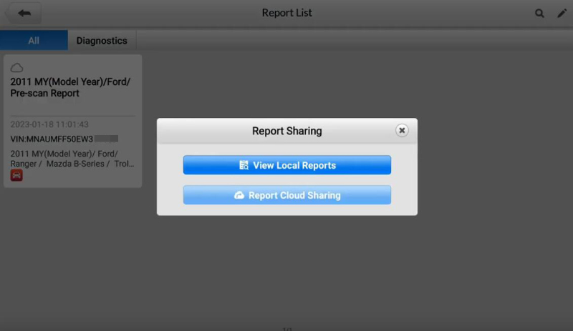Screen dimensions: 573x331
Task: Open the Diagnostics tab
Action: tap(102, 41)
